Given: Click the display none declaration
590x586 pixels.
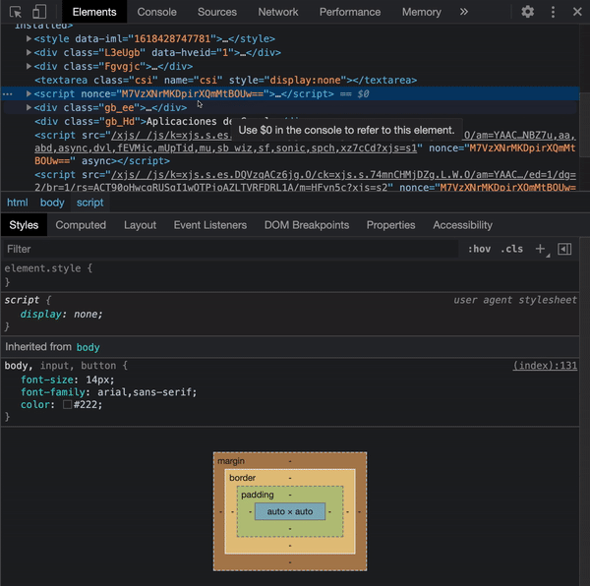Looking at the screenshot, I should [x=61, y=314].
